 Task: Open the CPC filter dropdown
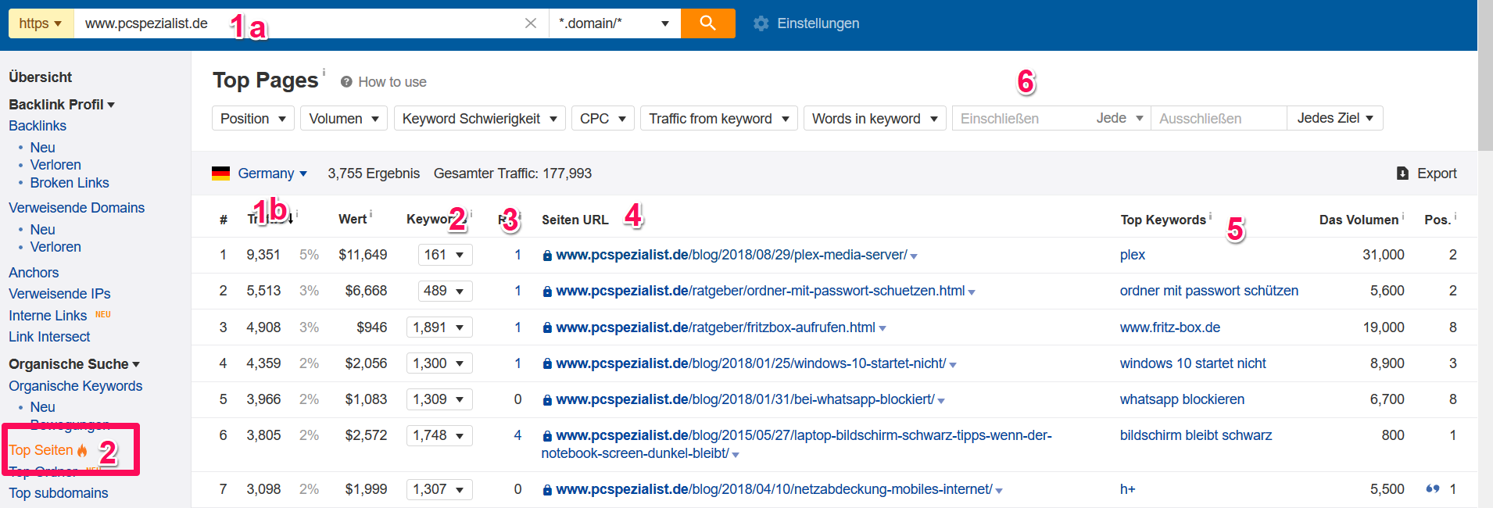(603, 119)
